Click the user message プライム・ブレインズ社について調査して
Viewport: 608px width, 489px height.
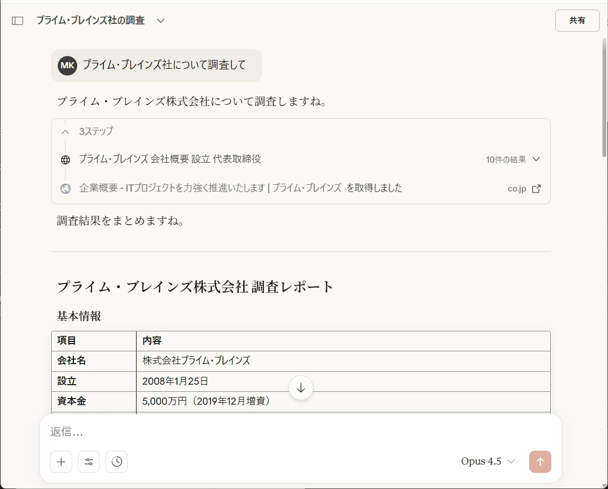(164, 65)
